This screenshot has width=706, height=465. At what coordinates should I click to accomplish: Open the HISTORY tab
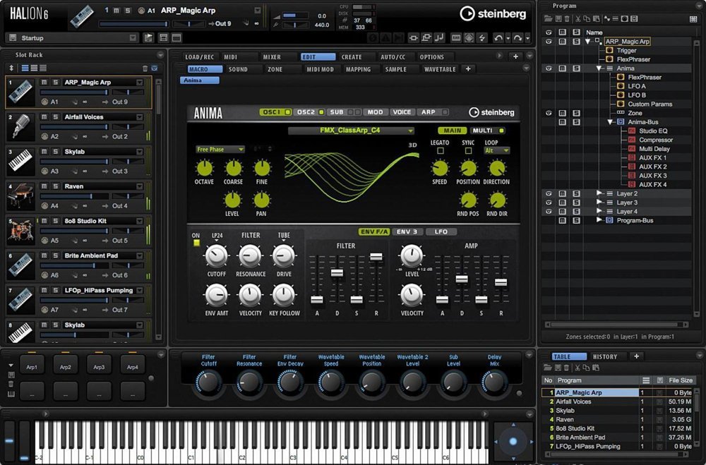(604, 357)
